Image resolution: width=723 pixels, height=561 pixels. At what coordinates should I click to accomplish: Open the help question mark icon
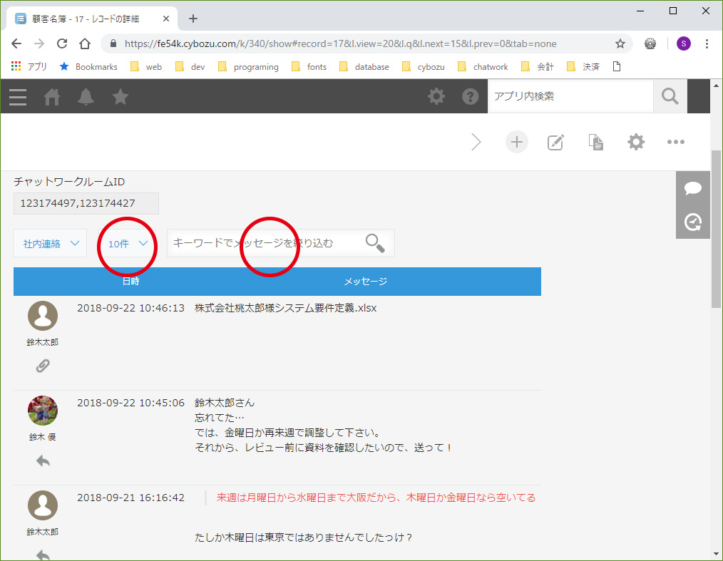[471, 96]
